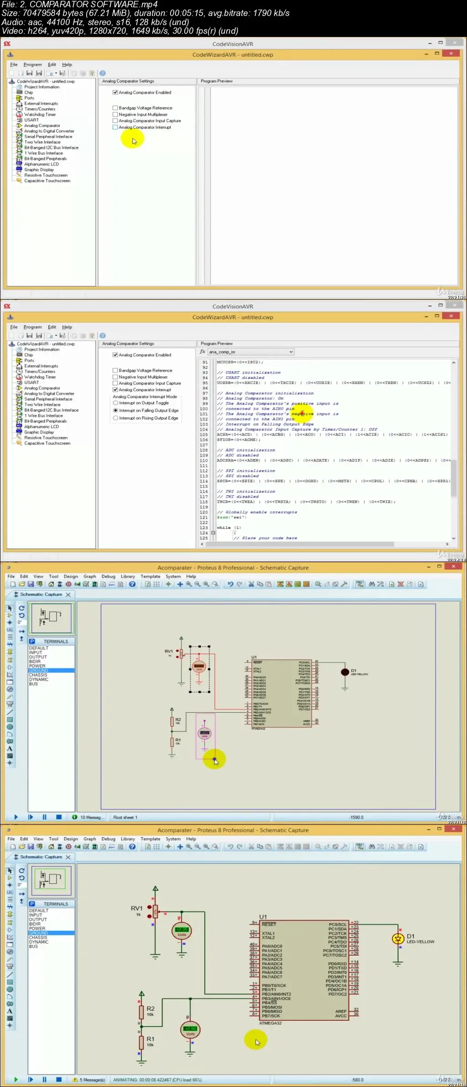
Task: Click the Chip icon in code-preview CodeWizardAVR tree
Action: [x=19, y=355]
